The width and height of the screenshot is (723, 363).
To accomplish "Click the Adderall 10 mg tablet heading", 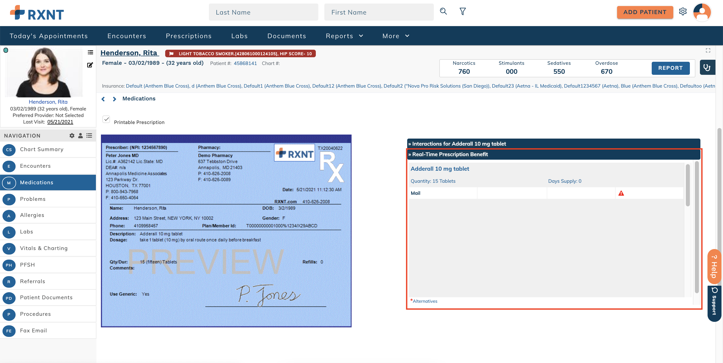I will pos(440,169).
